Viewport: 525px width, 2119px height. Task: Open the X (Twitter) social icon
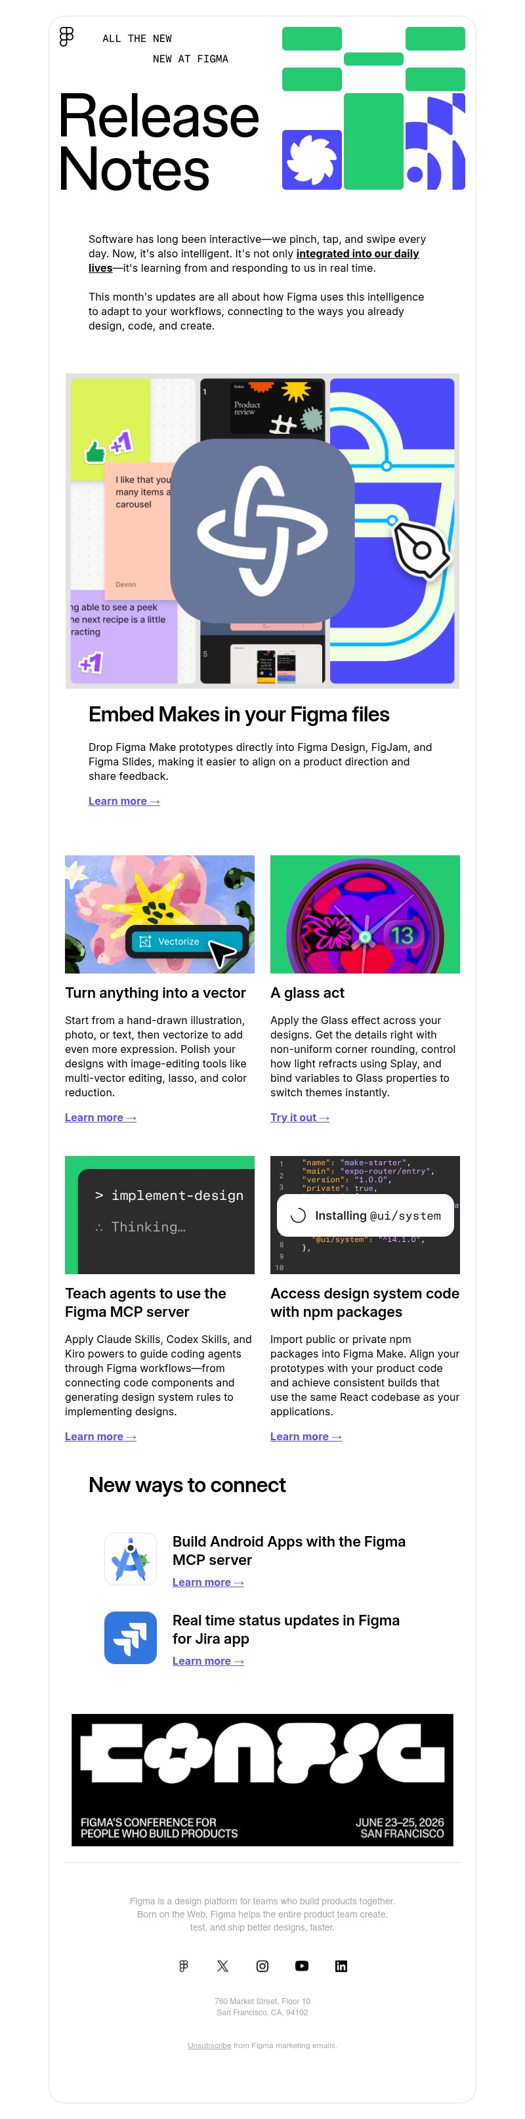click(x=223, y=1965)
